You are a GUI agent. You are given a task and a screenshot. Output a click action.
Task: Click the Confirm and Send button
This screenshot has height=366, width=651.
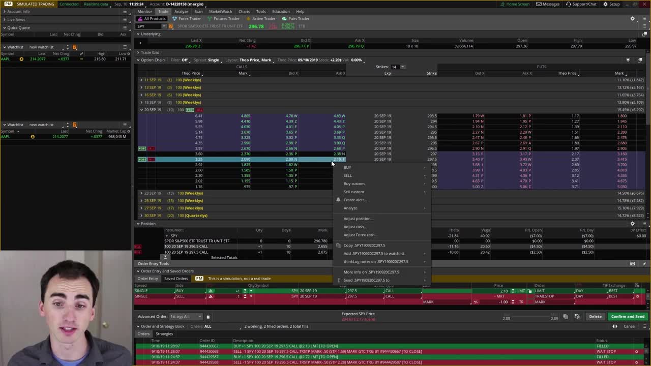point(628,317)
